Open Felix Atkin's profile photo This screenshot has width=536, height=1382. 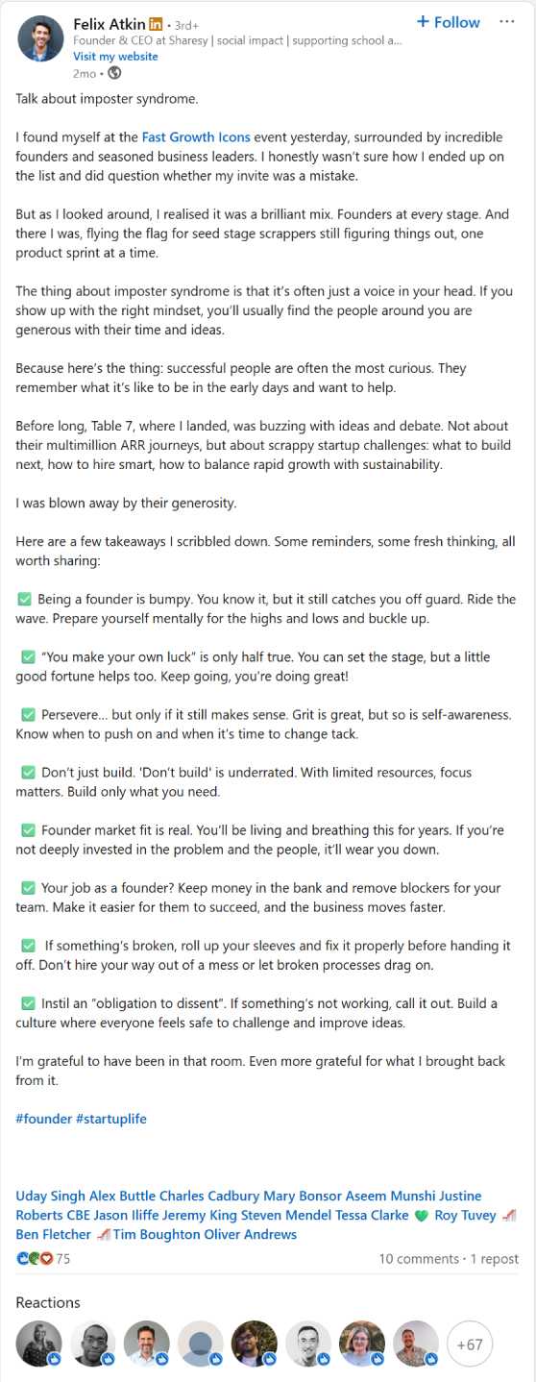pyautogui.click(x=40, y=38)
